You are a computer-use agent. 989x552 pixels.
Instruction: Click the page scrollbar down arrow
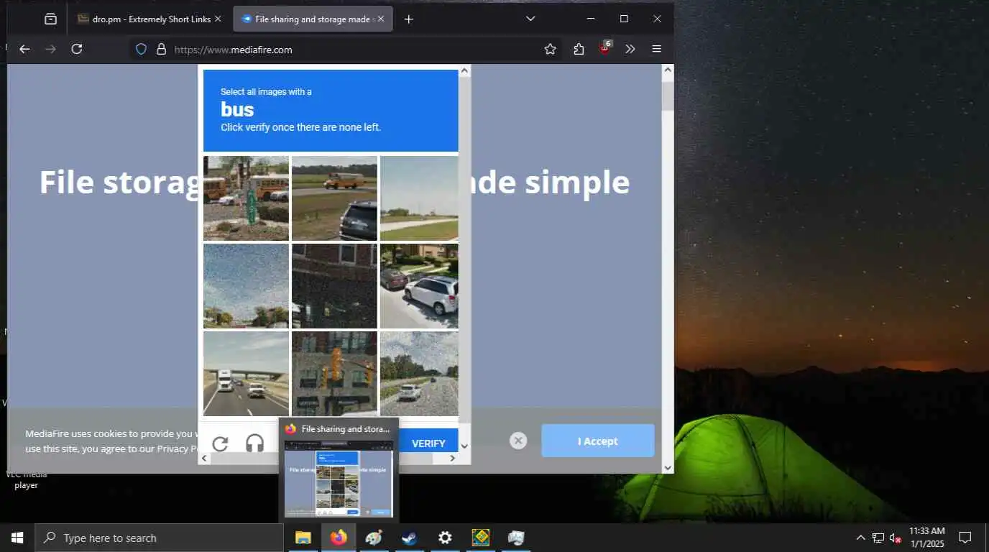[x=668, y=467]
